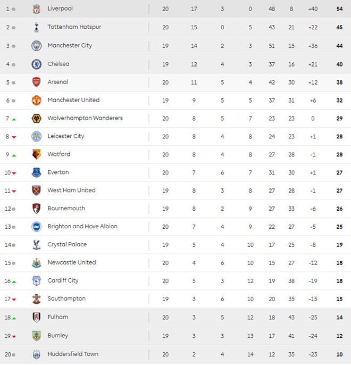Click Liverpool's points total of 54

[x=339, y=9]
